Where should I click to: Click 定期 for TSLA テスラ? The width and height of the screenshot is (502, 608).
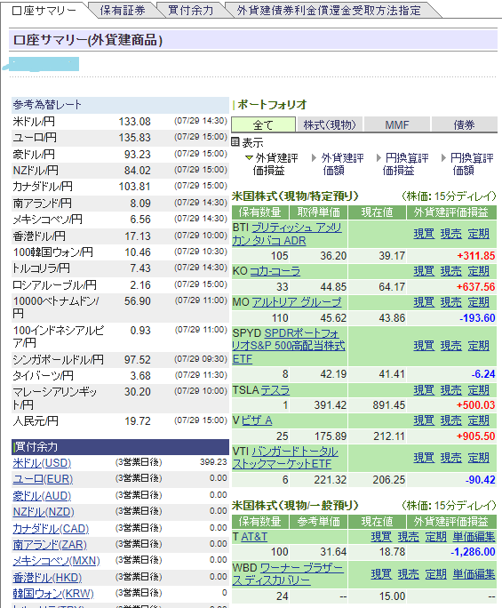point(478,389)
